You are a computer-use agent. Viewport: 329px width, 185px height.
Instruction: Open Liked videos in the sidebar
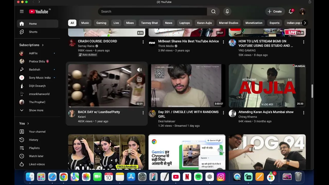pyautogui.click(x=38, y=164)
